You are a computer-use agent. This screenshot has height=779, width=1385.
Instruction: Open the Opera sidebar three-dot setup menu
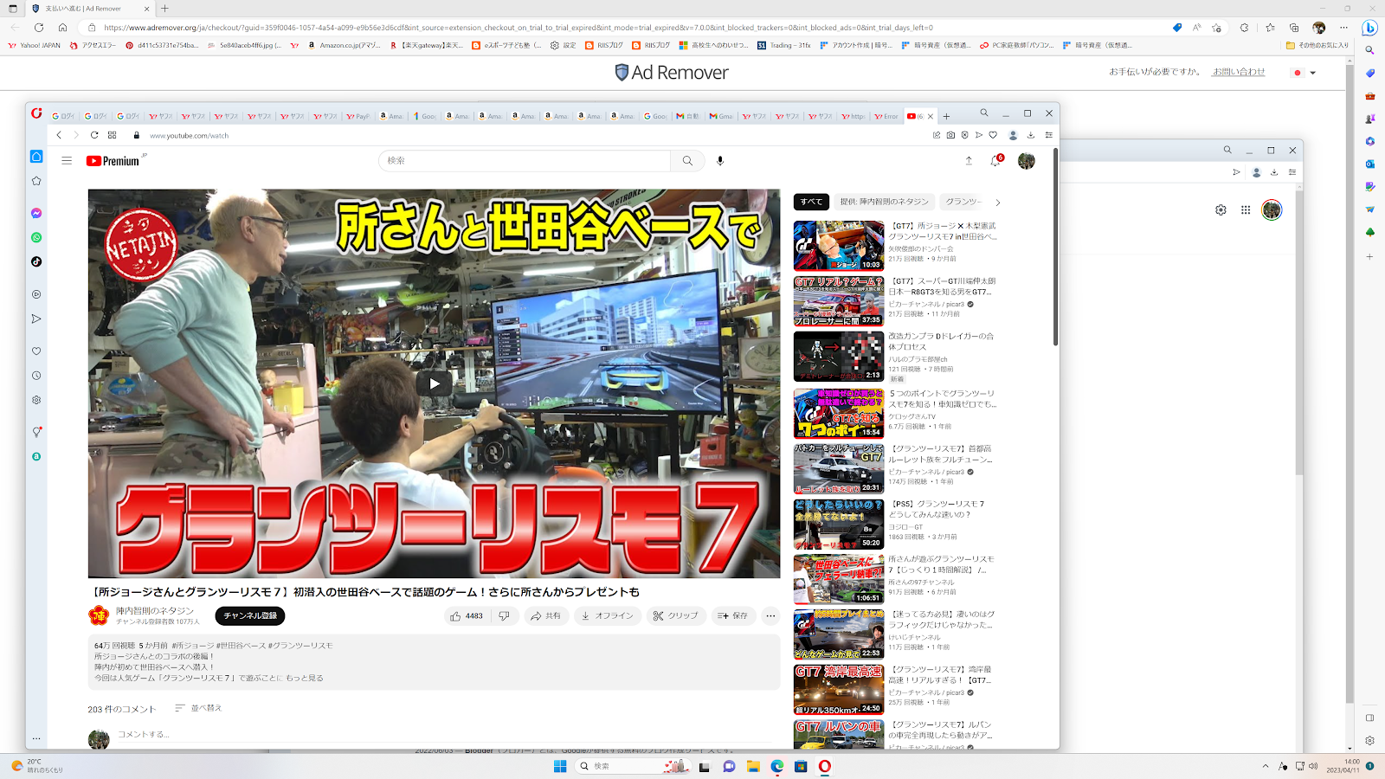(36, 738)
